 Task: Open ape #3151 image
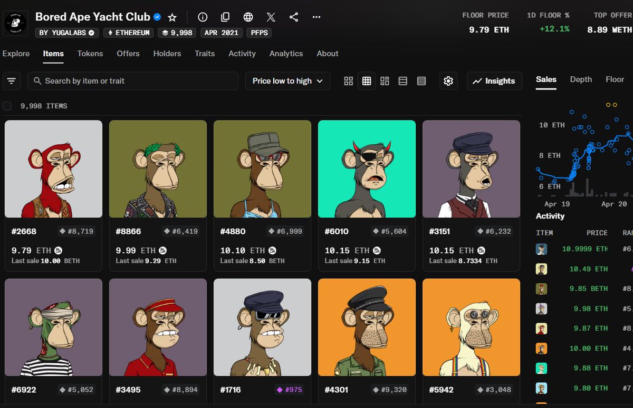(x=471, y=169)
